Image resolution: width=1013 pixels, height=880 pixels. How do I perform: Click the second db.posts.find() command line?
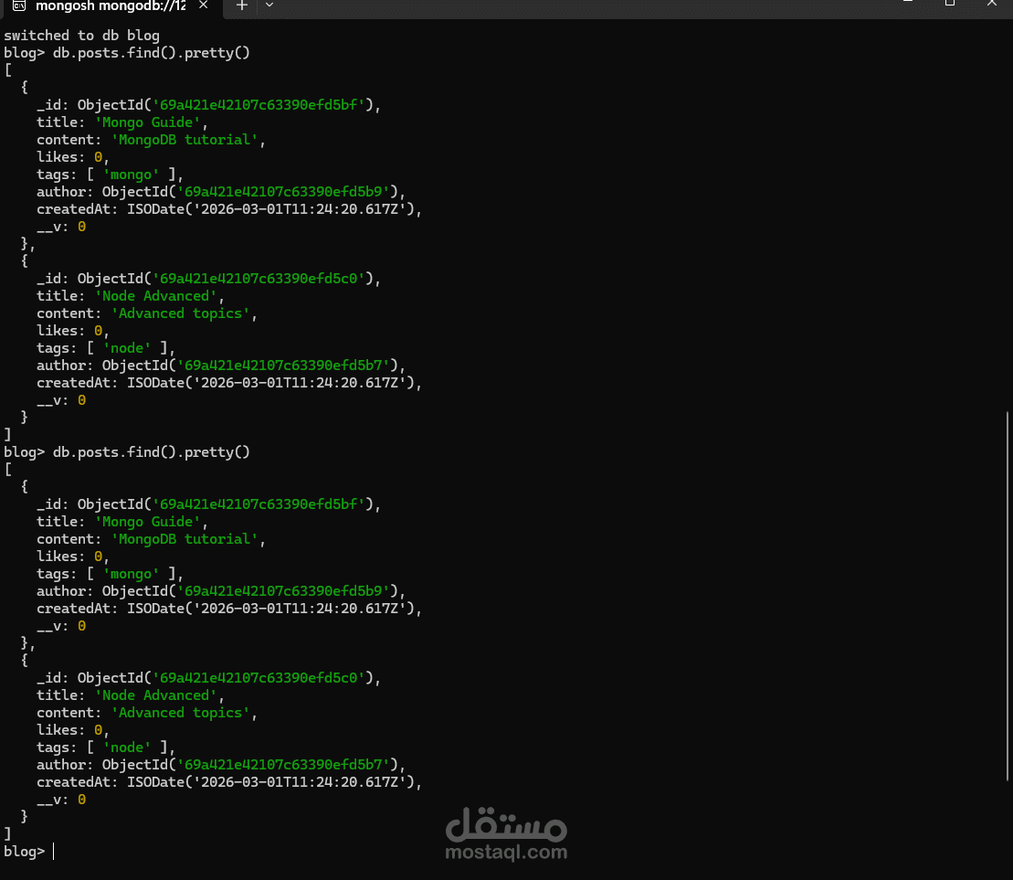153,451
